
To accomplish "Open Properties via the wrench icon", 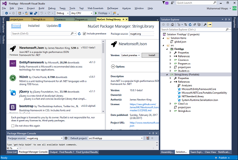I will 205,24.
